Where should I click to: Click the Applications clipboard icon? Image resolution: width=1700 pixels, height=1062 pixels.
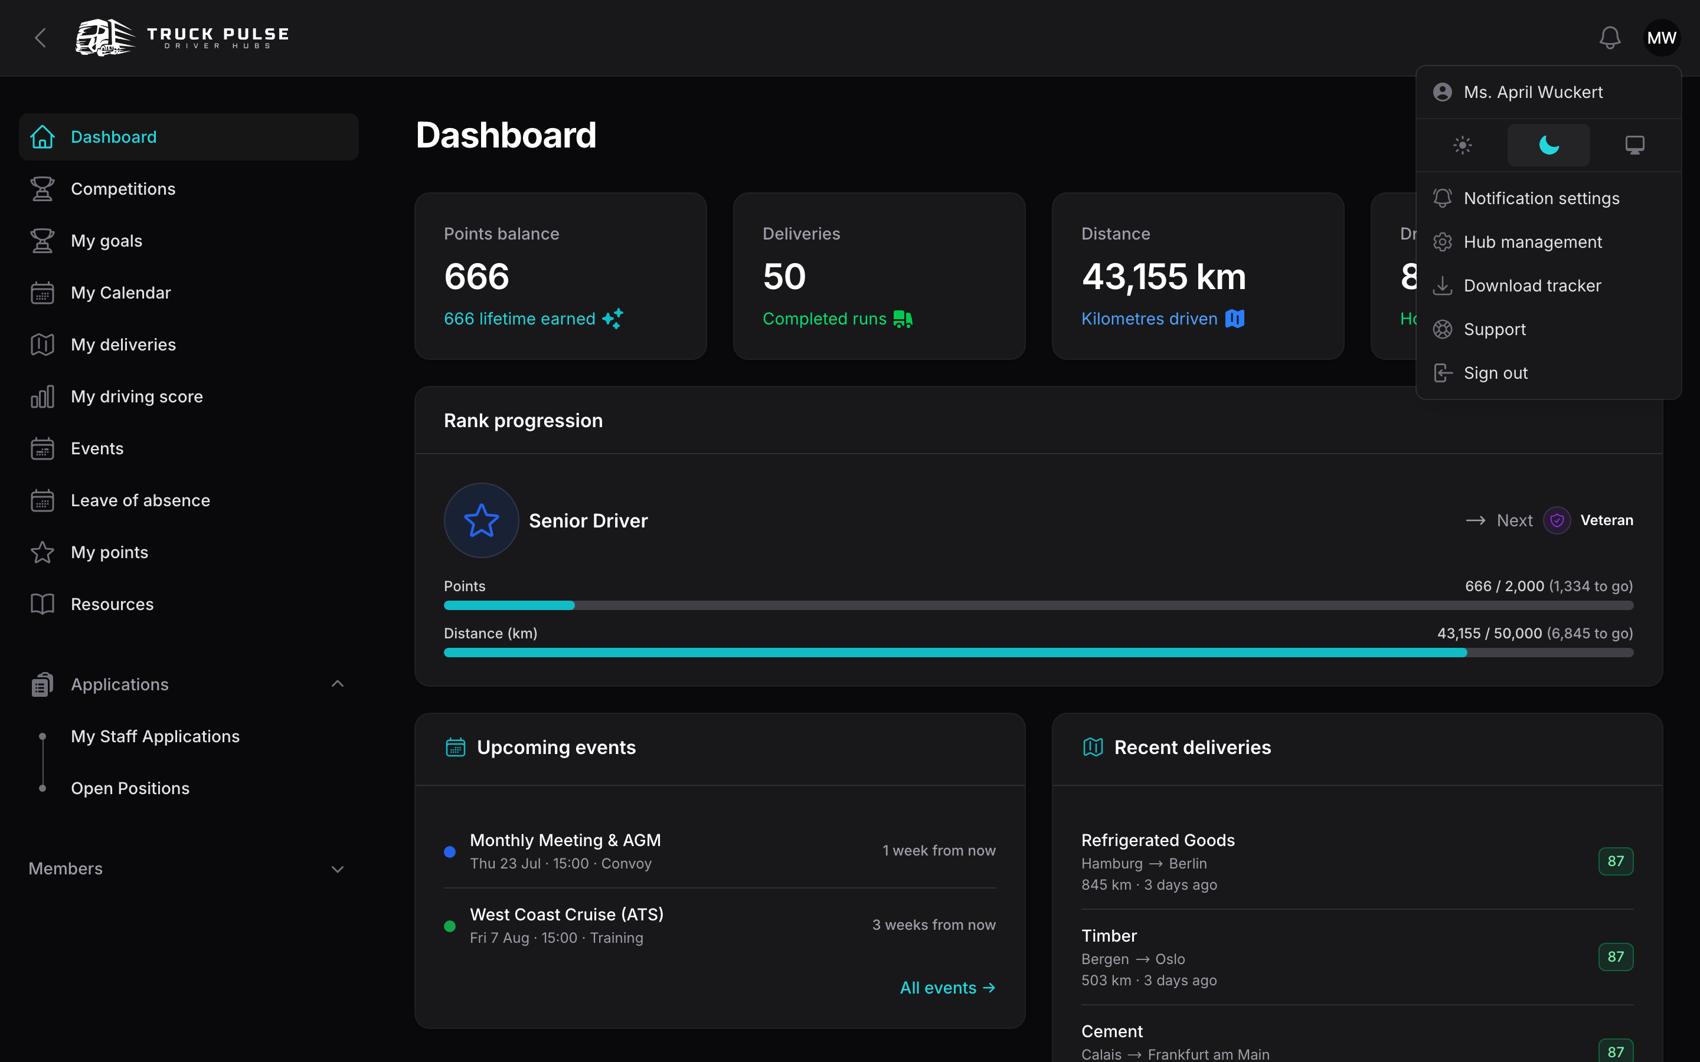[x=42, y=685]
